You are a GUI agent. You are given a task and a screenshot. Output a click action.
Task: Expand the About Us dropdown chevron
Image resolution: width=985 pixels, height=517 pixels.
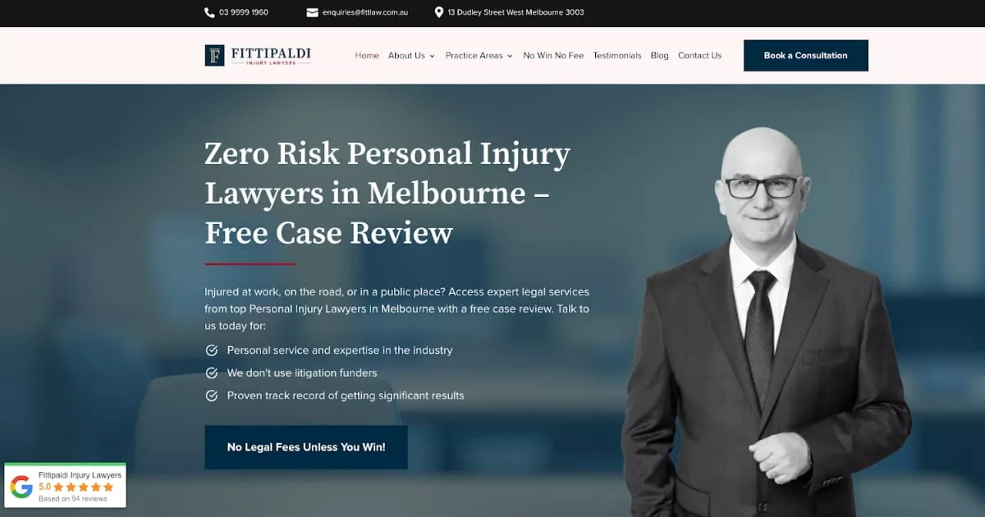(432, 56)
